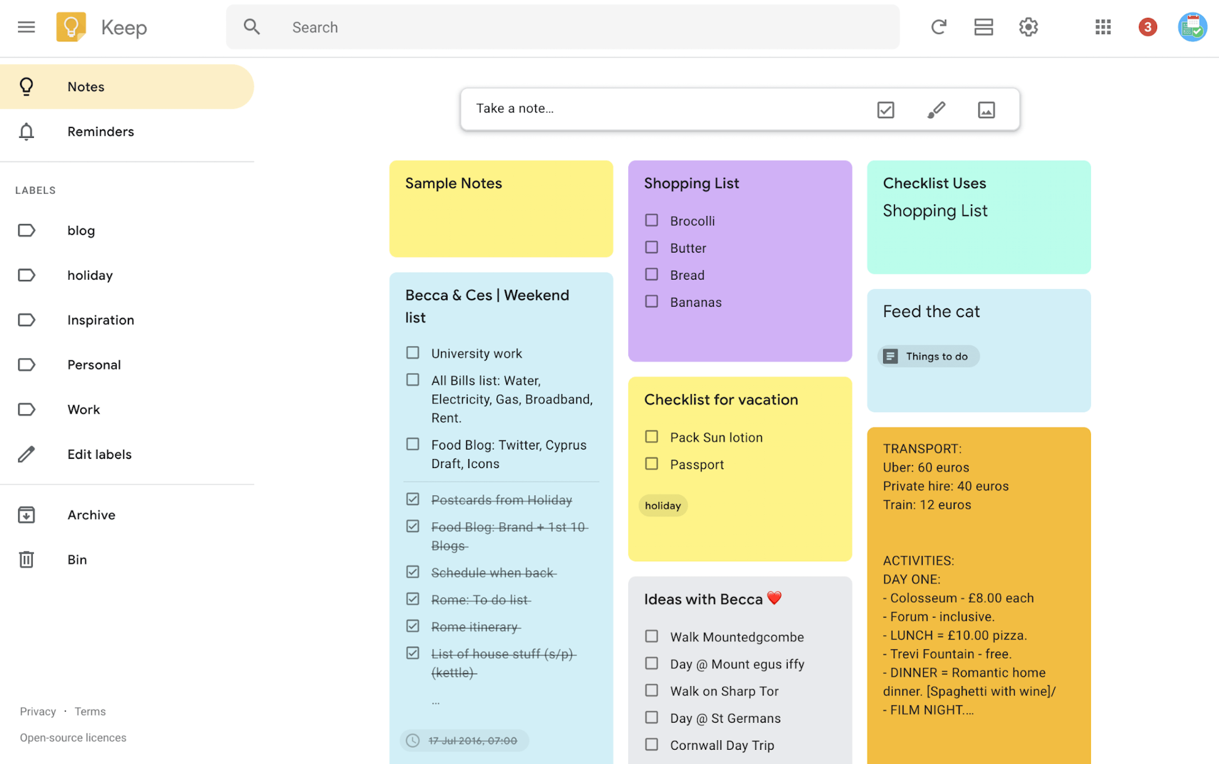Select the Bin menu item in sidebar
Viewport: 1219px width, 764px height.
tap(78, 560)
